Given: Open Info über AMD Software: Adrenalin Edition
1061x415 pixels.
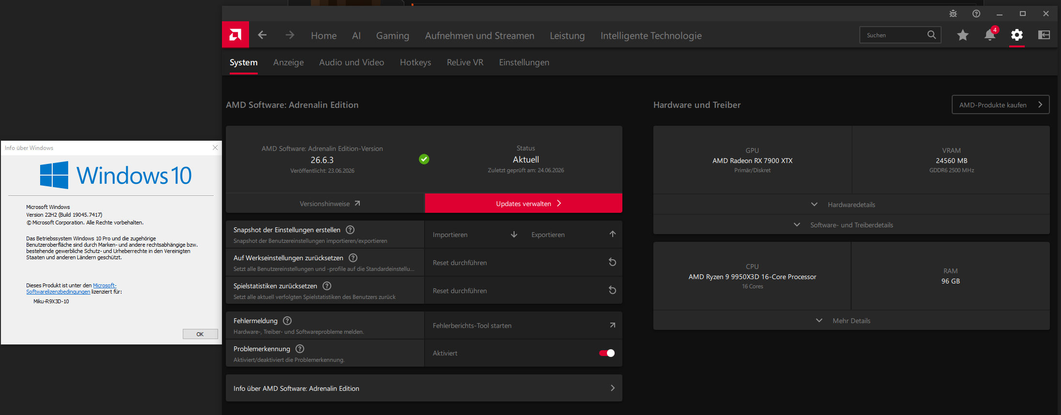Looking at the screenshot, I should coord(424,388).
